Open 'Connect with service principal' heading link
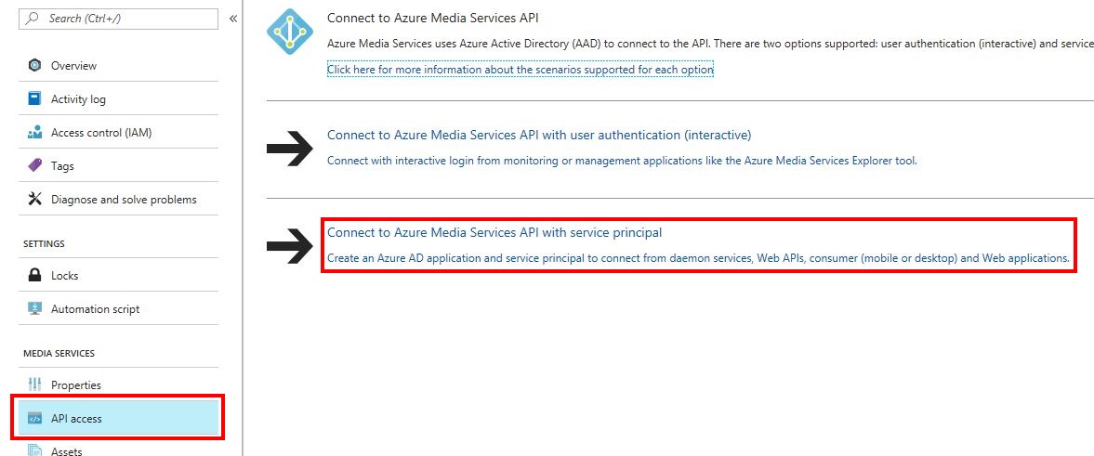Viewport: 1094px width, 456px height. (494, 232)
